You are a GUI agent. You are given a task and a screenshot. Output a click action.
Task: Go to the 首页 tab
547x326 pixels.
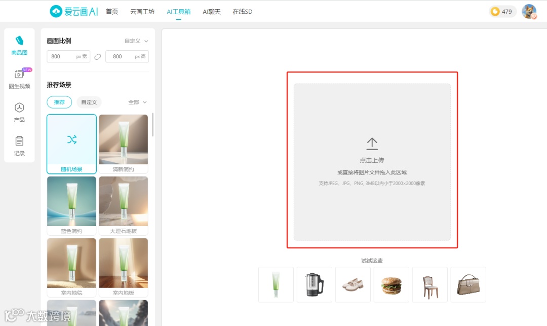point(112,12)
